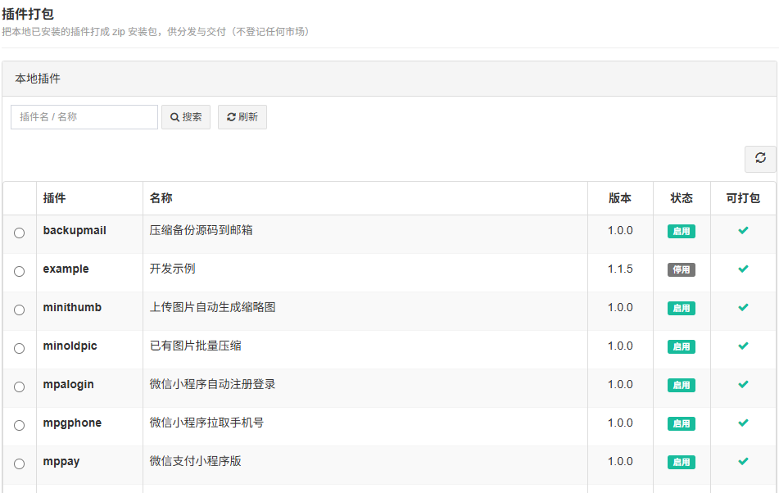Click the 启用 status badge for mpalogin
The image size is (779, 493).
tap(682, 385)
